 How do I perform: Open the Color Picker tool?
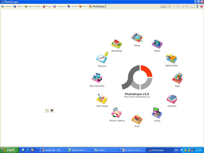pos(102,99)
